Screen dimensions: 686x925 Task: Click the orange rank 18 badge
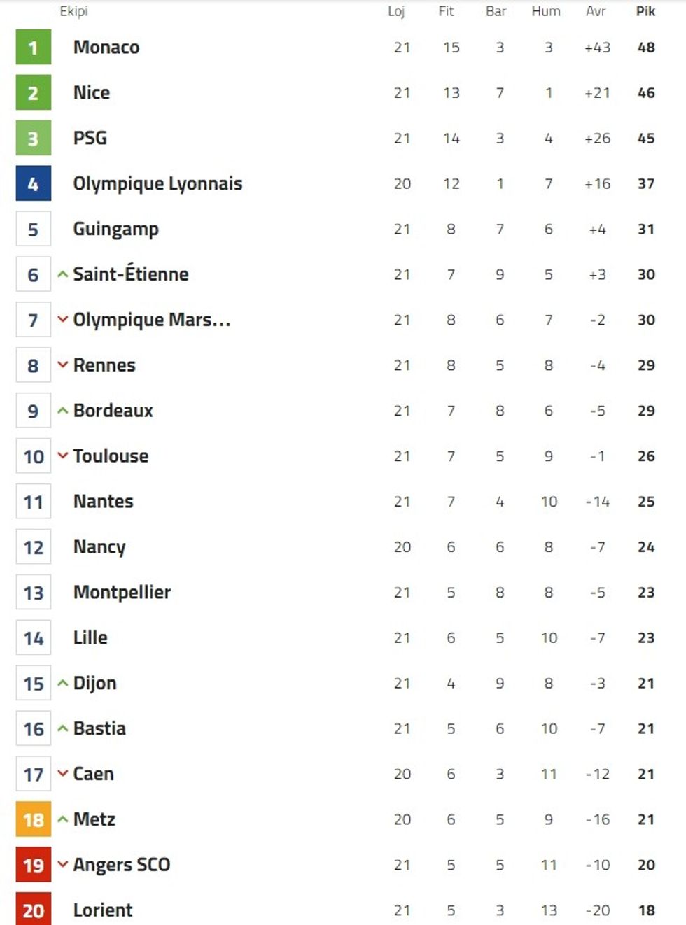tap(34, 819)
